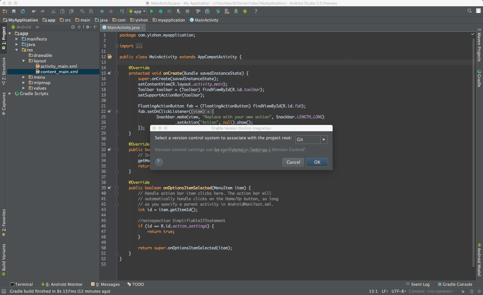Image resolution: width=483 pixels, height=295 pixels.
Task: Open the TODO tool window tab
Action: [136, 284]
